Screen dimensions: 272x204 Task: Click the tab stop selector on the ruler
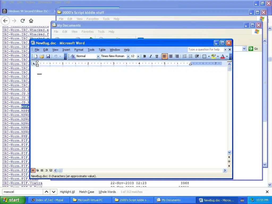click(34, 63)
